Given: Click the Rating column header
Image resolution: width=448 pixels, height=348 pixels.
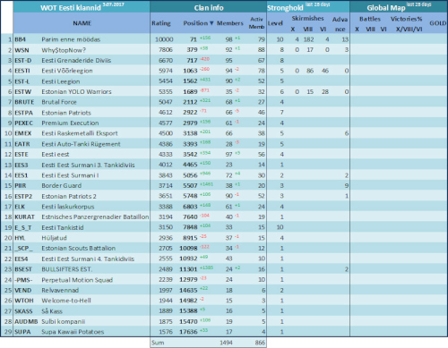Looking at the screenshot, I should pyautogui.click(x=161, y=23).
